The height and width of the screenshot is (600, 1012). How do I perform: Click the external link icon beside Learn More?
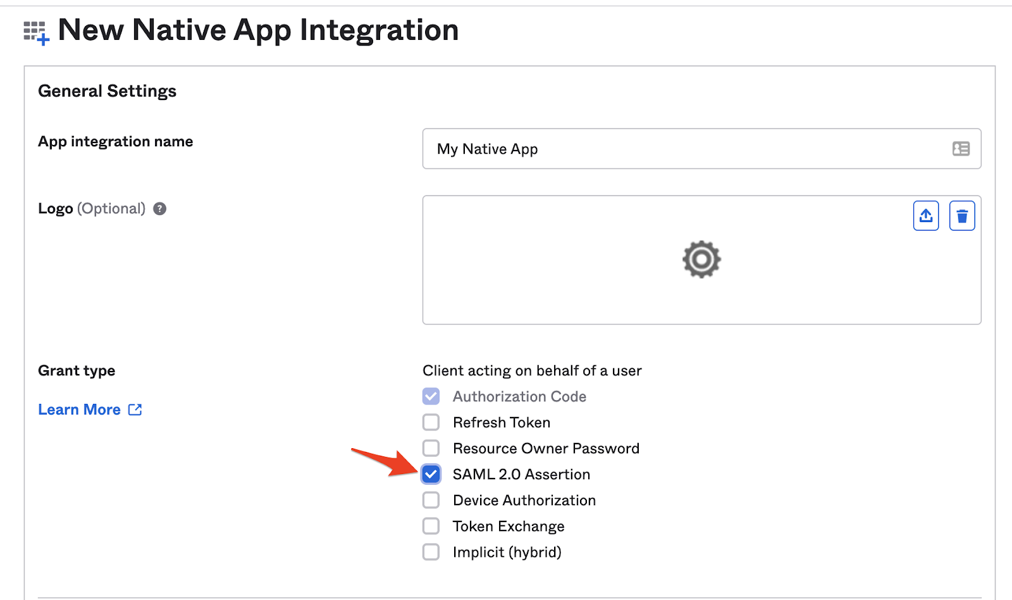pos(135,409)
